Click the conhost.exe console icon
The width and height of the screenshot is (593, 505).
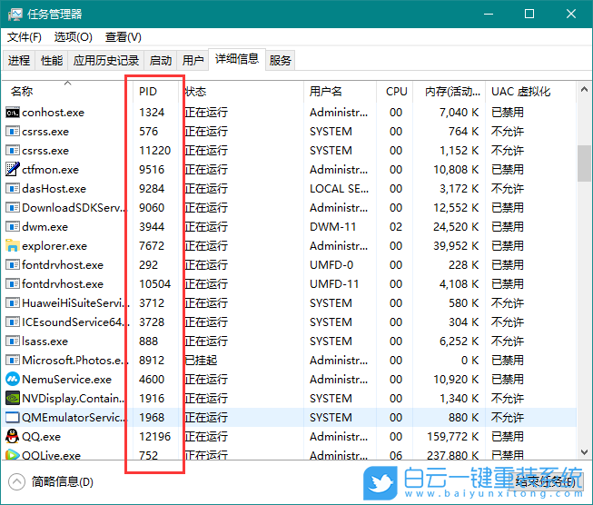point(13,113)
